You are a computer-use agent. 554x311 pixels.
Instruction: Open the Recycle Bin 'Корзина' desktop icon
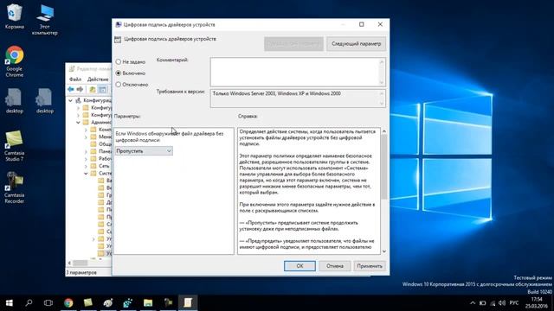pyautogui.click(x=15, y=16)
